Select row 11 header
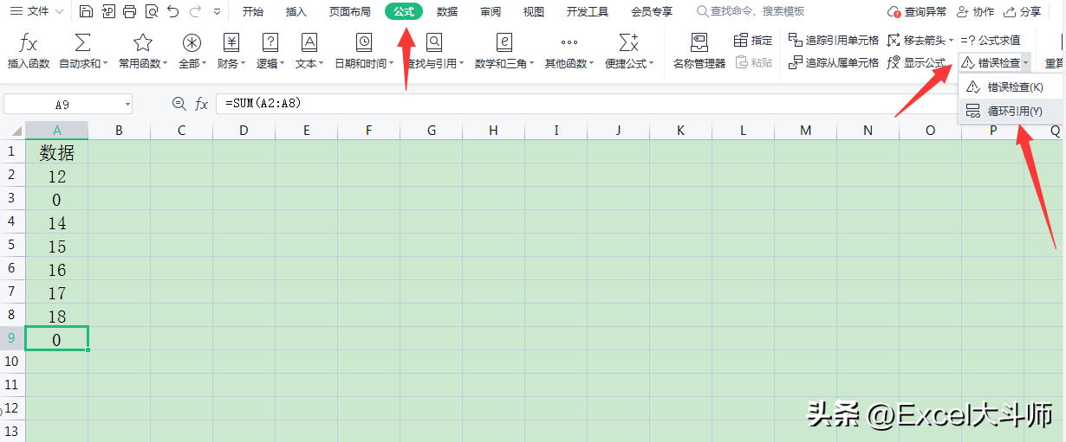Screen dimensions: 1066x442 [12, 385]
